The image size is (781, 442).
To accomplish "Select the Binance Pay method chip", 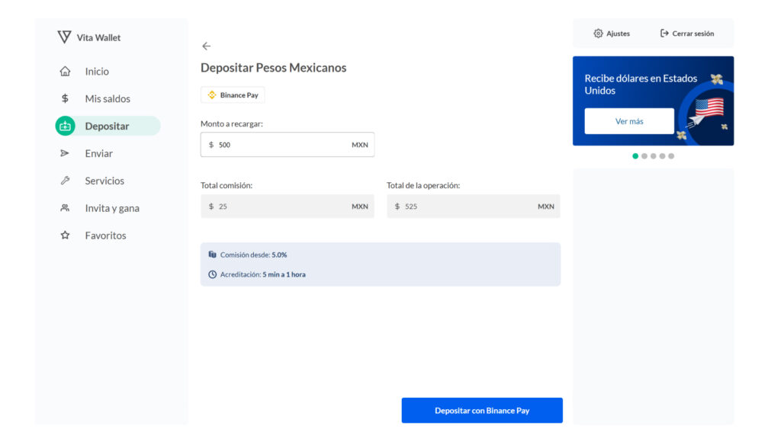I will pos(233,95).
